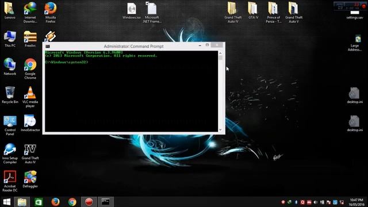Open the Recycle Bin
Screen dimensions: 368x207
pyautogui.click(x=10, y=95)
